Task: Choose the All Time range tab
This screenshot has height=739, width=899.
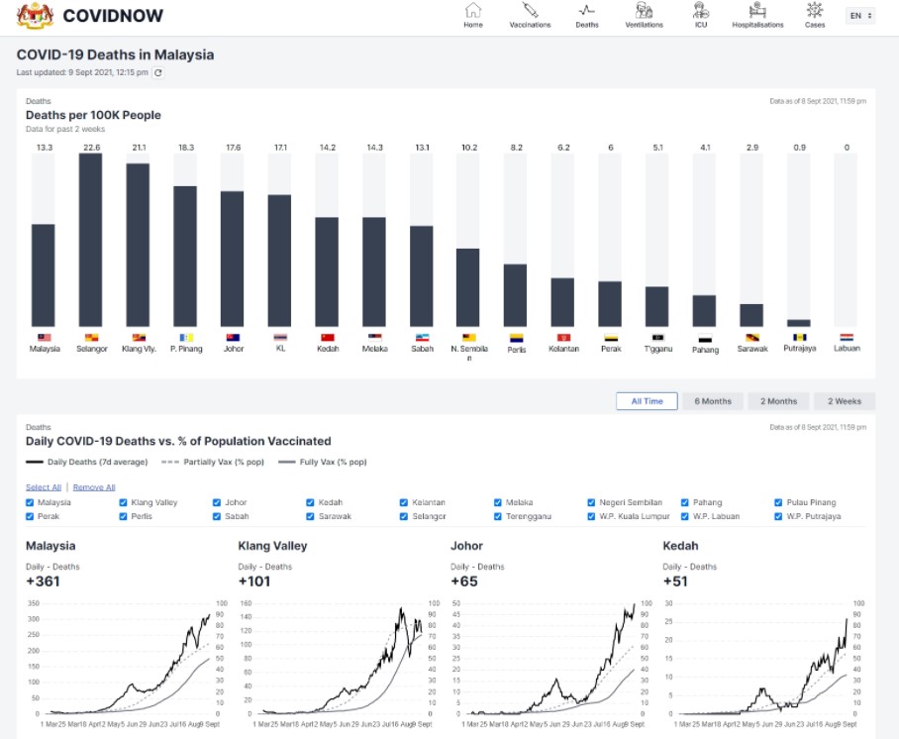Action: (x=647, y=401)
